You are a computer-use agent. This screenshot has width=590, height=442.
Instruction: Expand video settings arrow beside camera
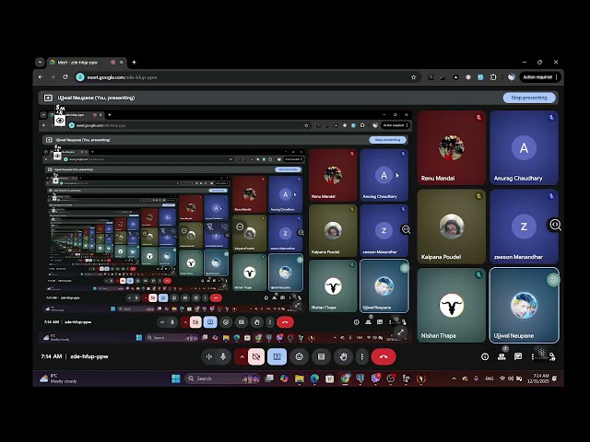coord(242,356)
